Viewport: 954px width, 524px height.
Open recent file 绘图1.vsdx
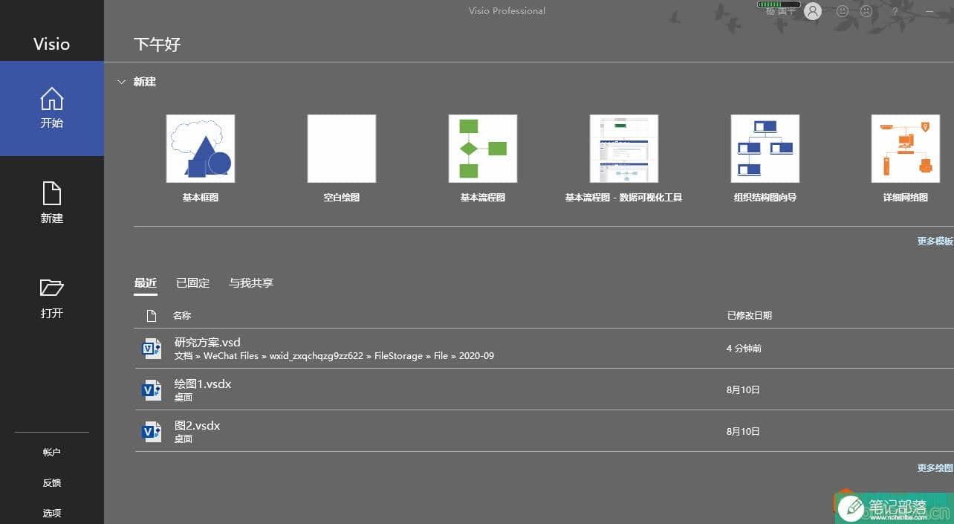tap(544, 390)
